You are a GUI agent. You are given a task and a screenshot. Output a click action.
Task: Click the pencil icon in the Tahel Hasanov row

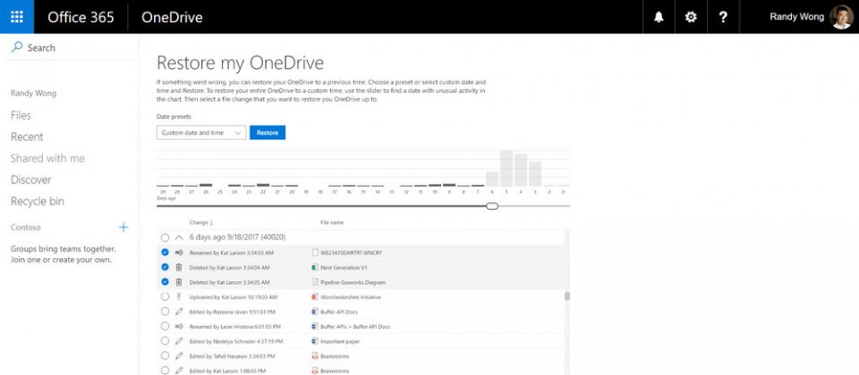click(179, 356)
